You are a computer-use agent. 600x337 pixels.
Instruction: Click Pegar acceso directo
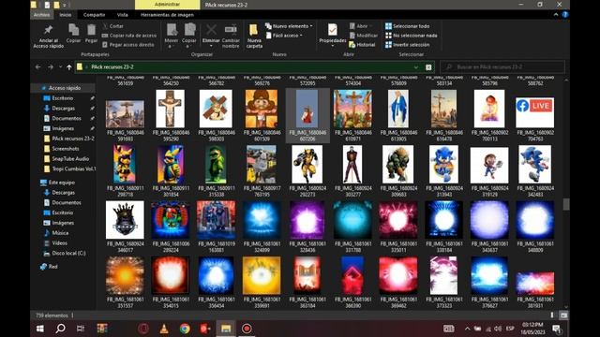128,45
